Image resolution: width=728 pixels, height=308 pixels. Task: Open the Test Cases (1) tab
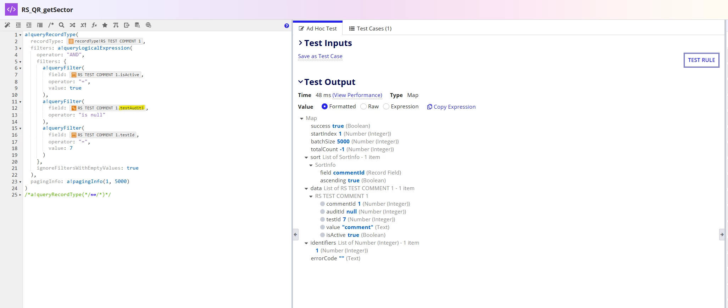370,28
